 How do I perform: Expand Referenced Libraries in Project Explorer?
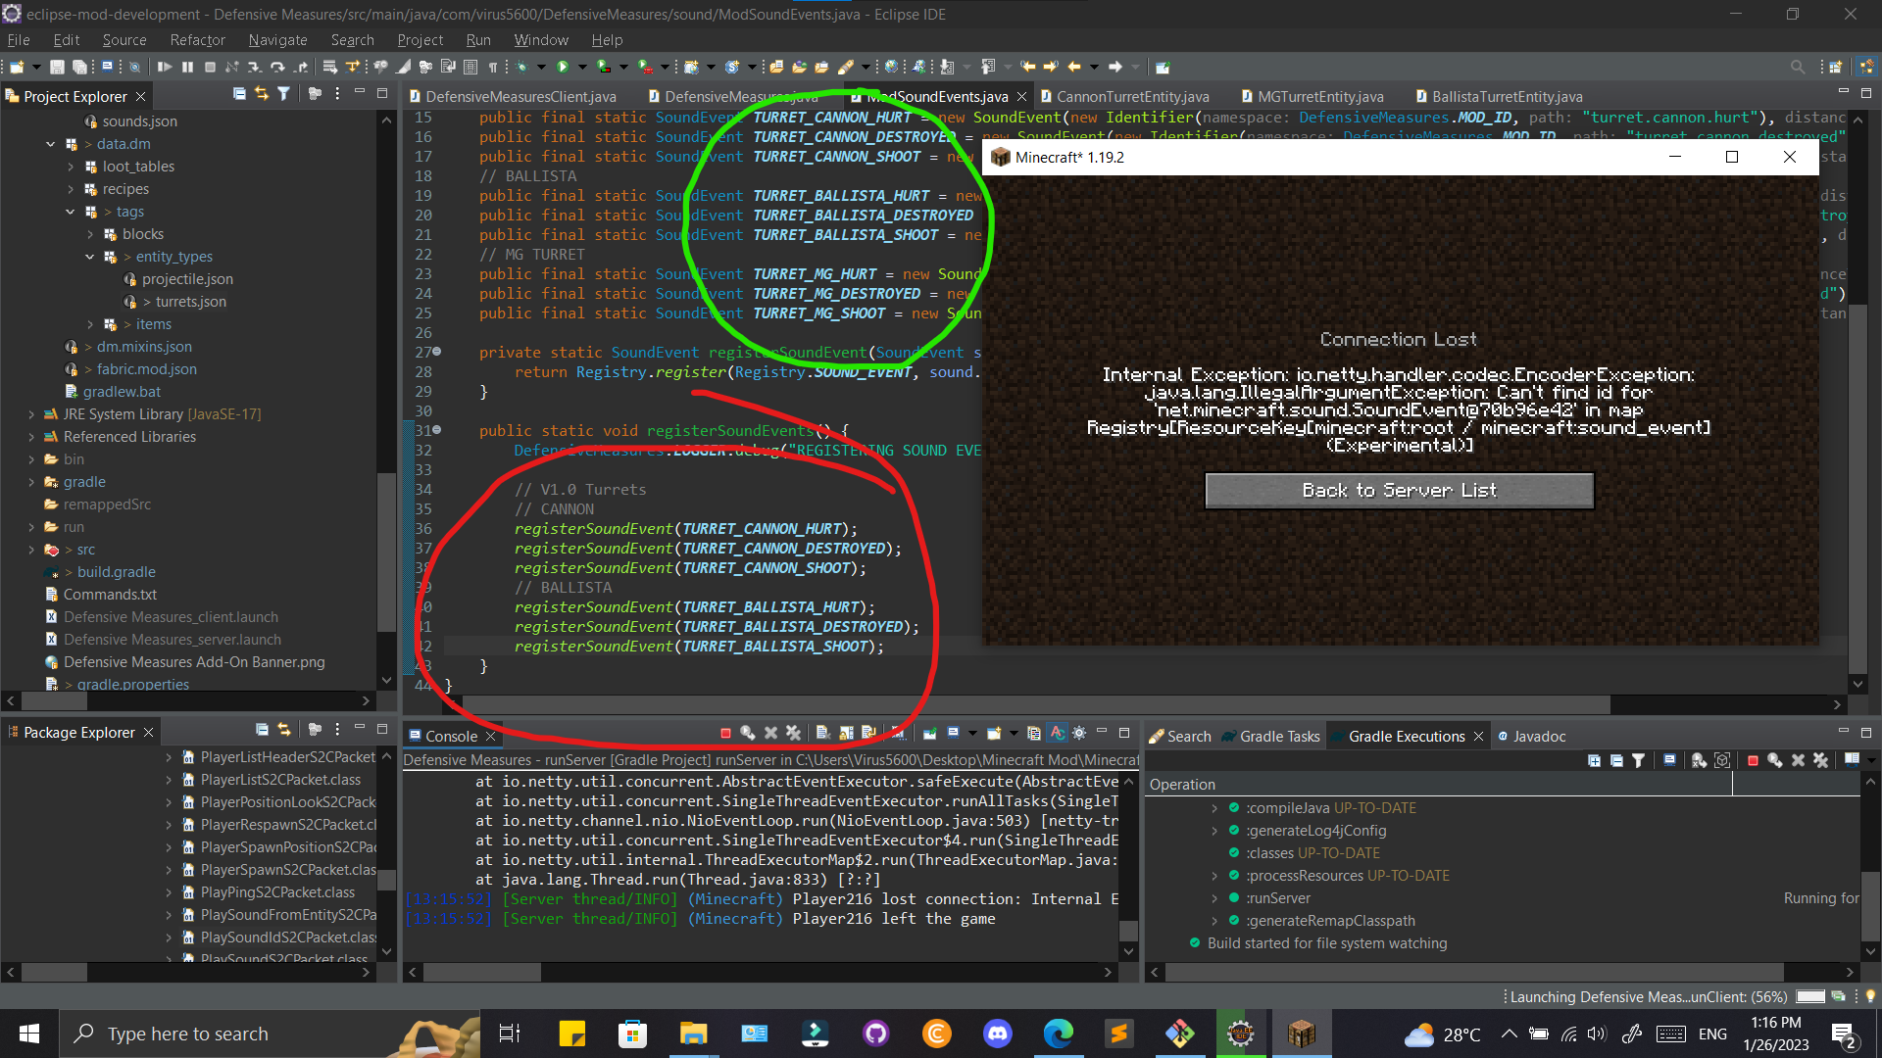[x=32, y=436]
